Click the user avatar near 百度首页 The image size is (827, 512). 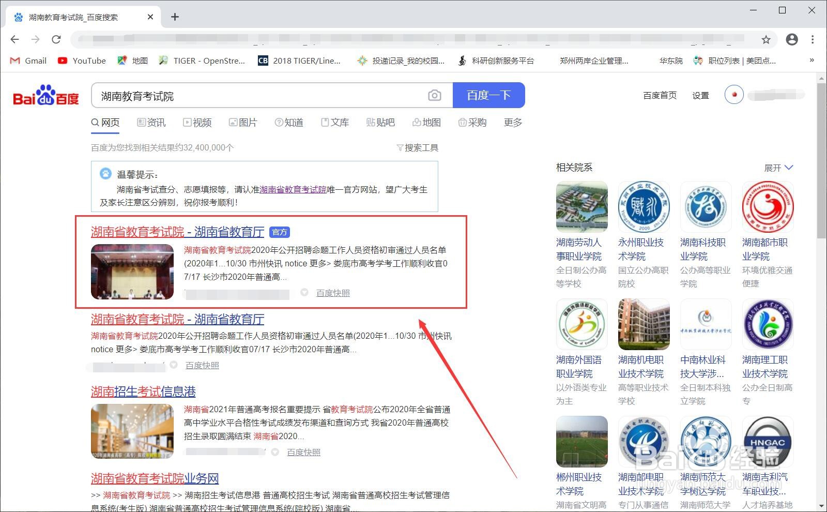pos(733,95)
